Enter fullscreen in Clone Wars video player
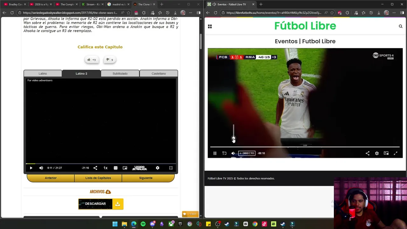Viewport: 407px width, 229px height. pos(171,168)
